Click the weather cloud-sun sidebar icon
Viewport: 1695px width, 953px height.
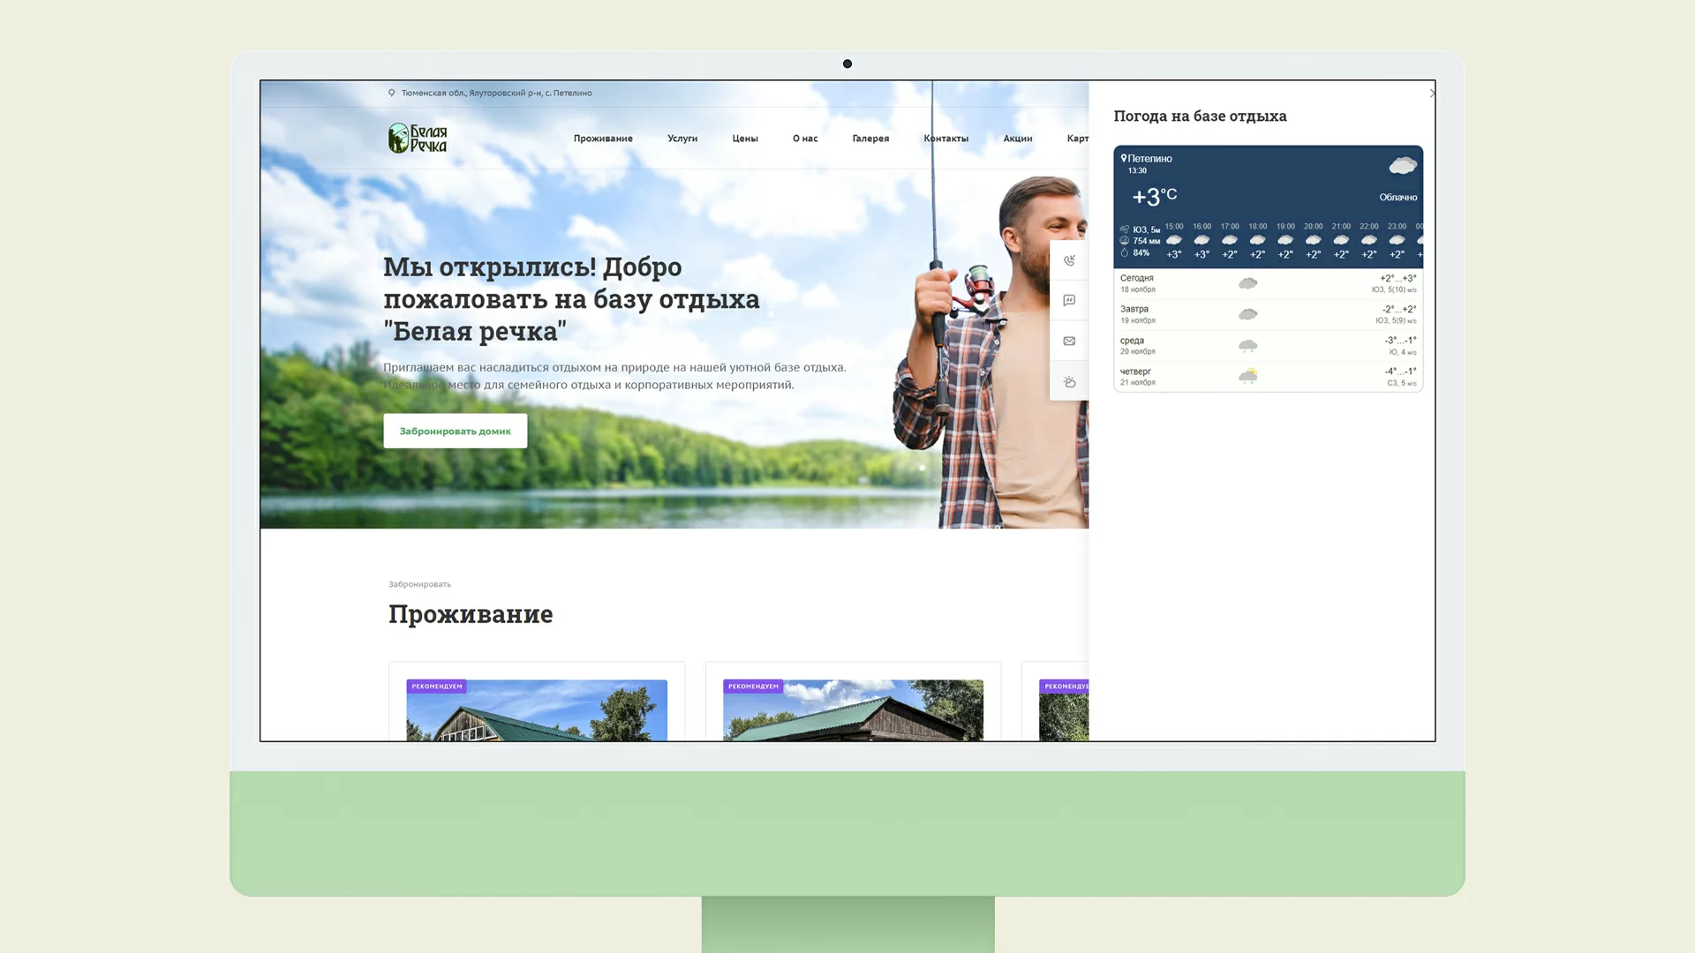1069,382
